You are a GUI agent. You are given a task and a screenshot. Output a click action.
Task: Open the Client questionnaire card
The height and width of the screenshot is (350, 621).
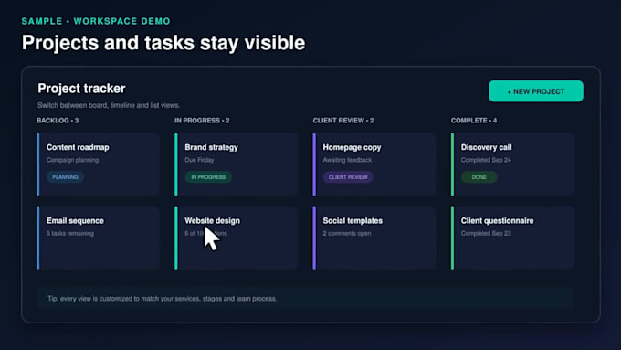(512, 238)
